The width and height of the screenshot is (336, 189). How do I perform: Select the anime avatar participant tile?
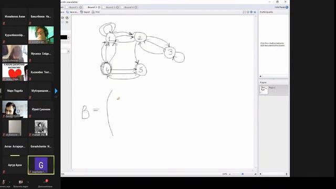click(x=41, y=128)
